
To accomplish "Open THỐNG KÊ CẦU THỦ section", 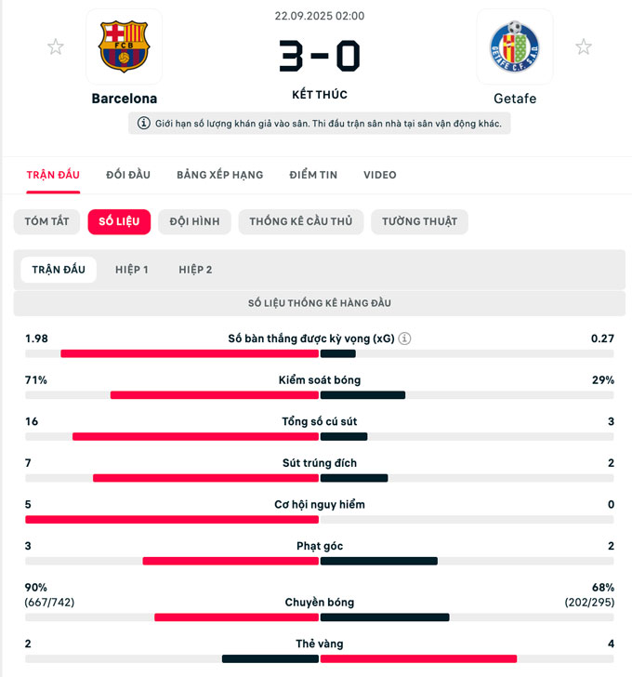I will 300,221.
